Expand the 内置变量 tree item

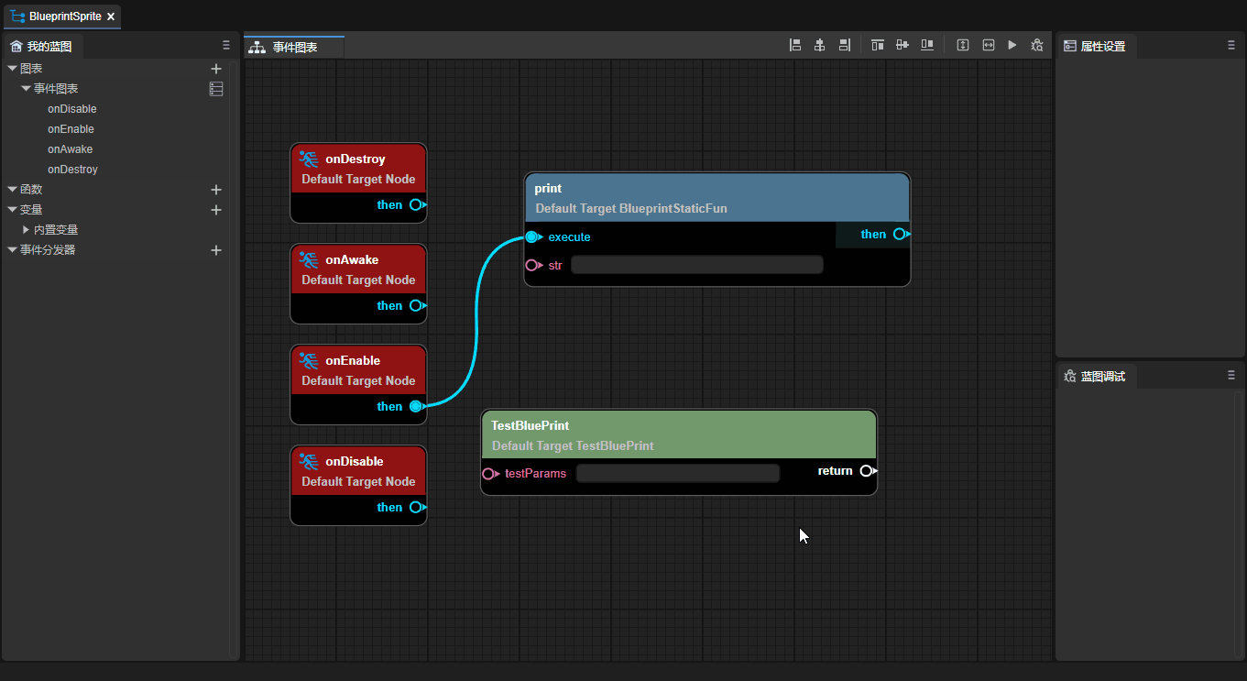(27, 230)
